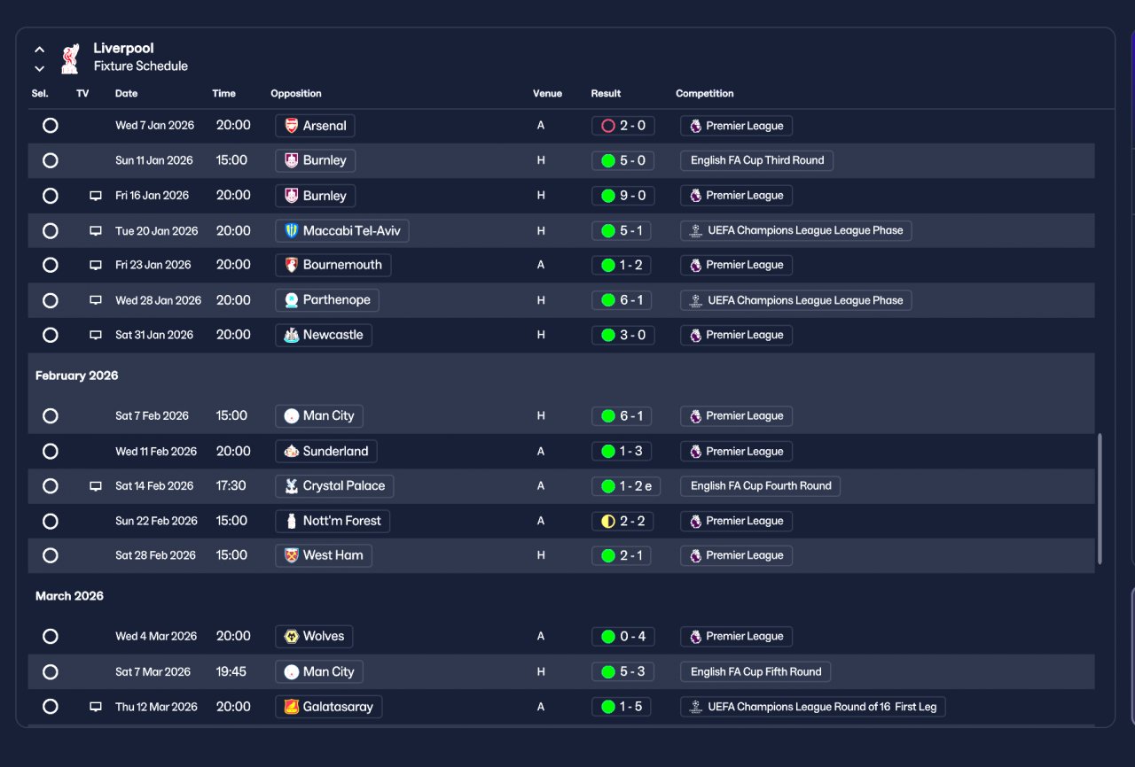The height and width of the screenshot is (767, 1135).
Task: Click the date Wed 28 Jan 2026
Action: coord(158,300)
